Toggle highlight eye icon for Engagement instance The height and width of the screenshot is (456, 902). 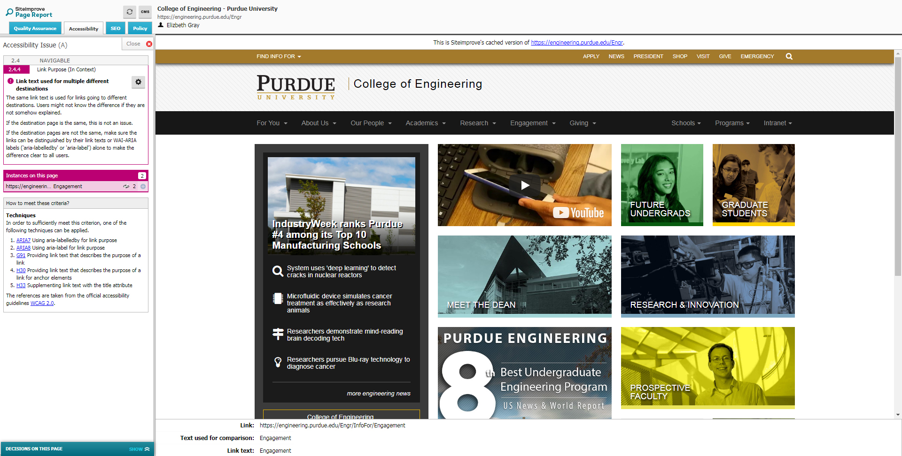pyautogui.click(x=126, y=187)
